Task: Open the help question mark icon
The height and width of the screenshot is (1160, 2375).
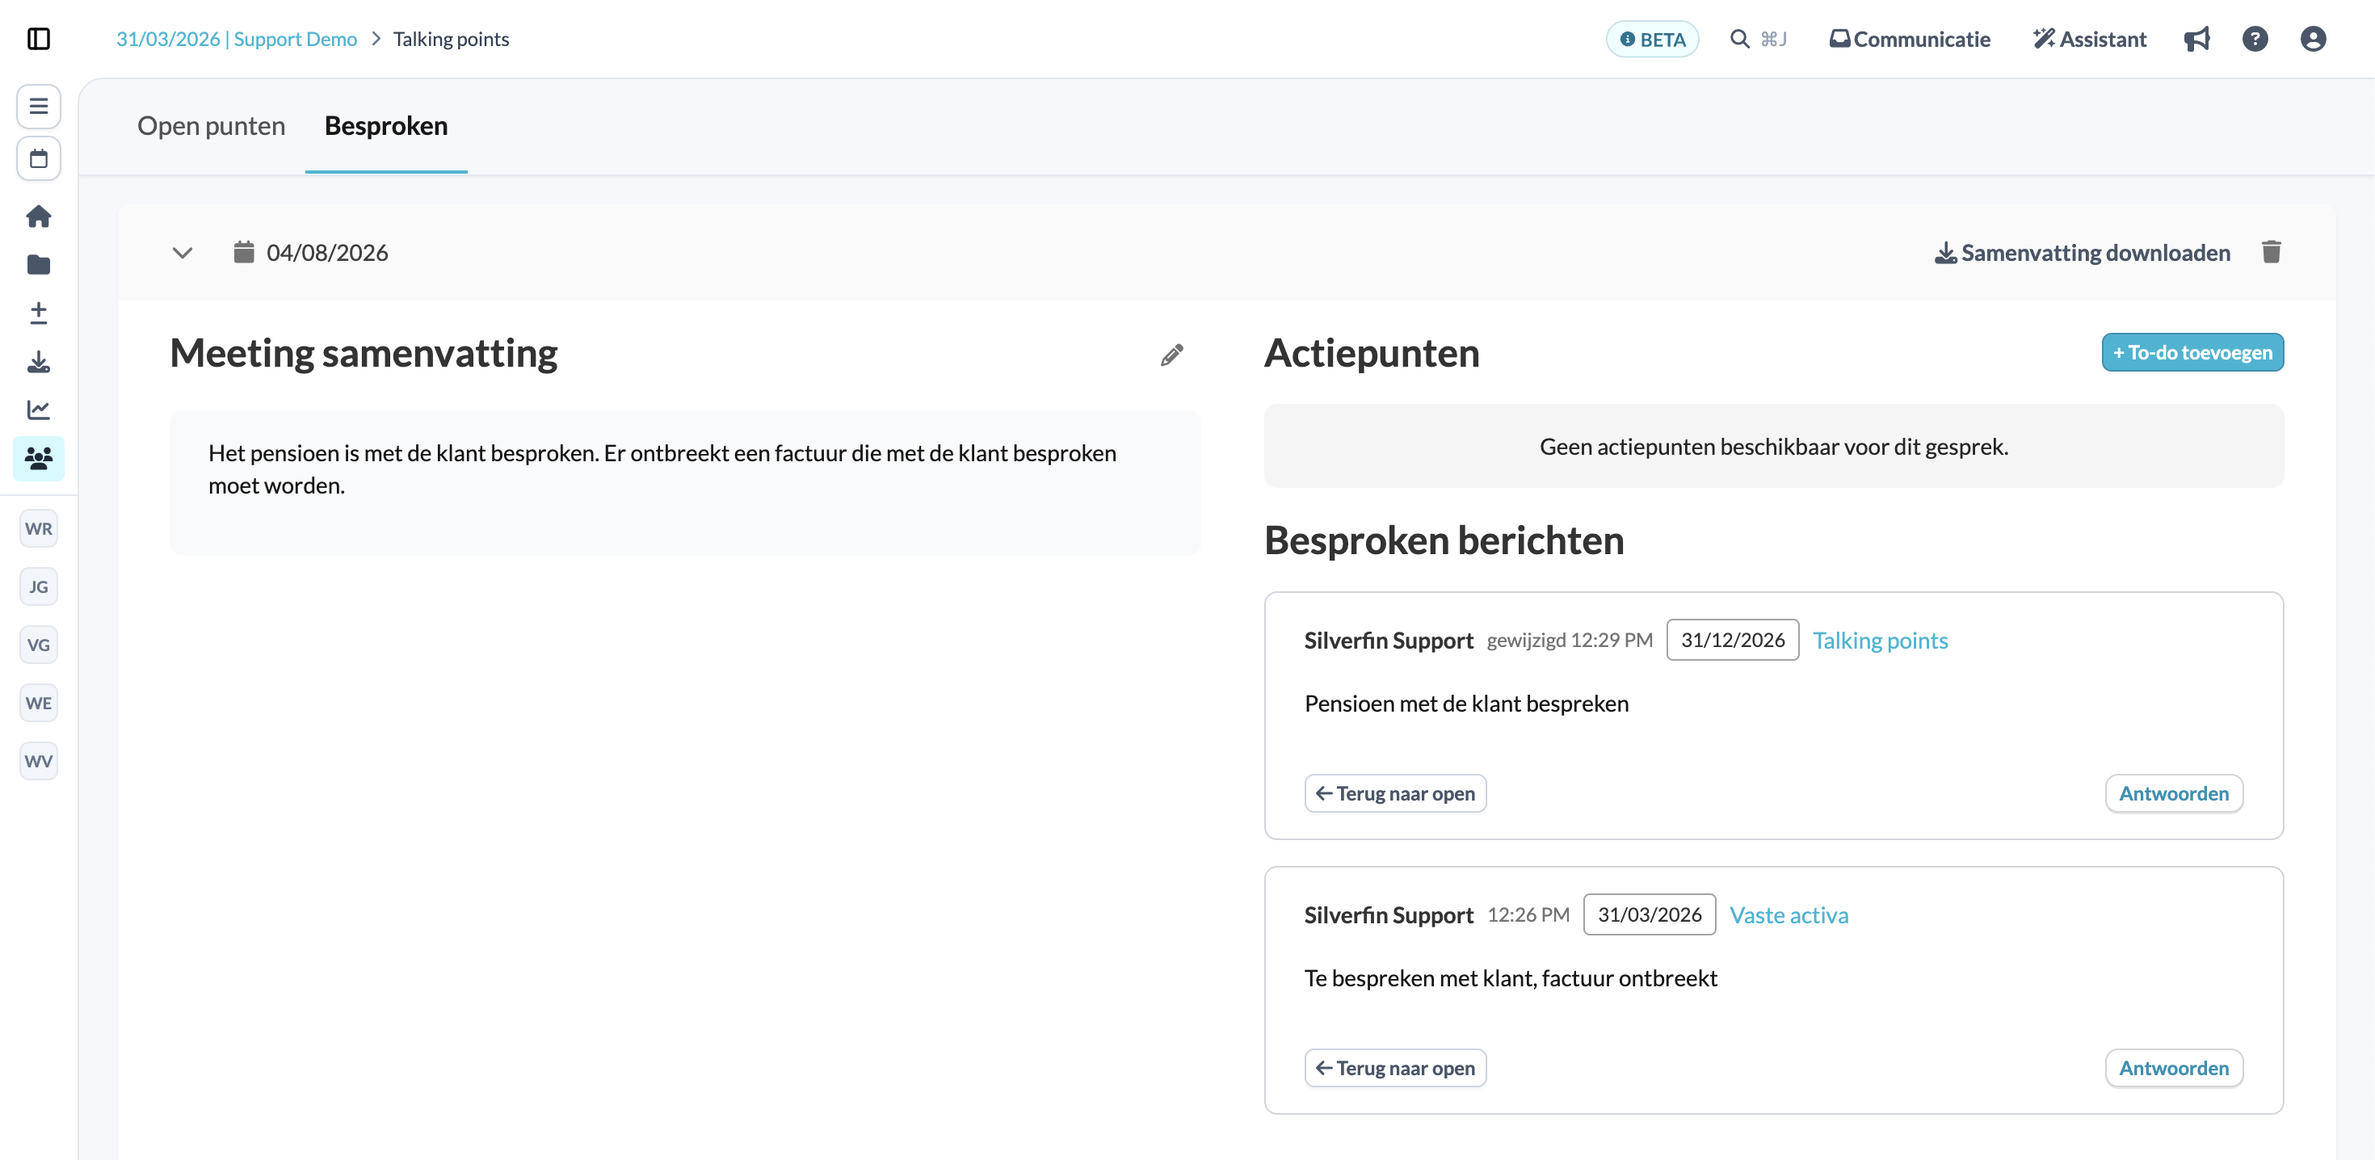Action: click(x=2255, y=39)
